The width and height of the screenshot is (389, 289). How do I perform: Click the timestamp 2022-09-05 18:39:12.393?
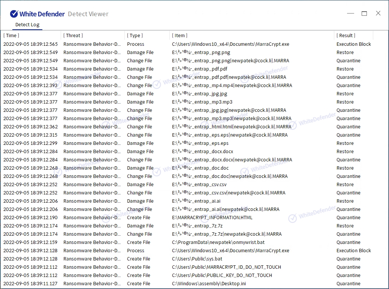point(30,86)
